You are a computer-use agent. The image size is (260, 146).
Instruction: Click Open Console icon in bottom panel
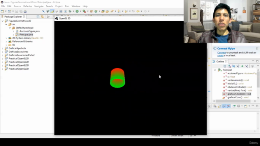(246, 106)
